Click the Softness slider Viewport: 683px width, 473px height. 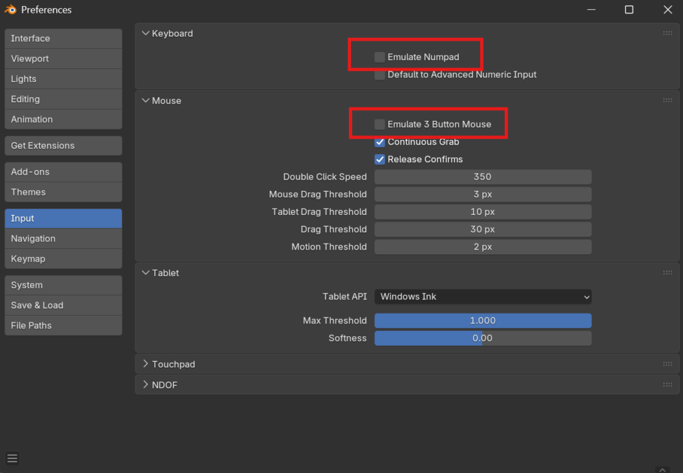click(482, 338)
